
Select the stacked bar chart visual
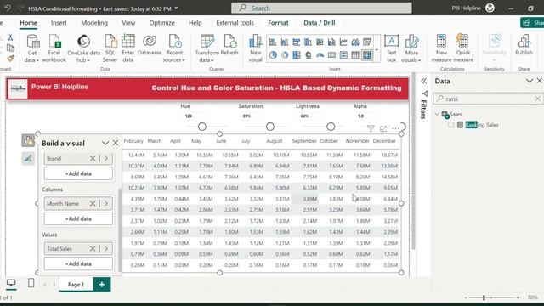point(273,42)
